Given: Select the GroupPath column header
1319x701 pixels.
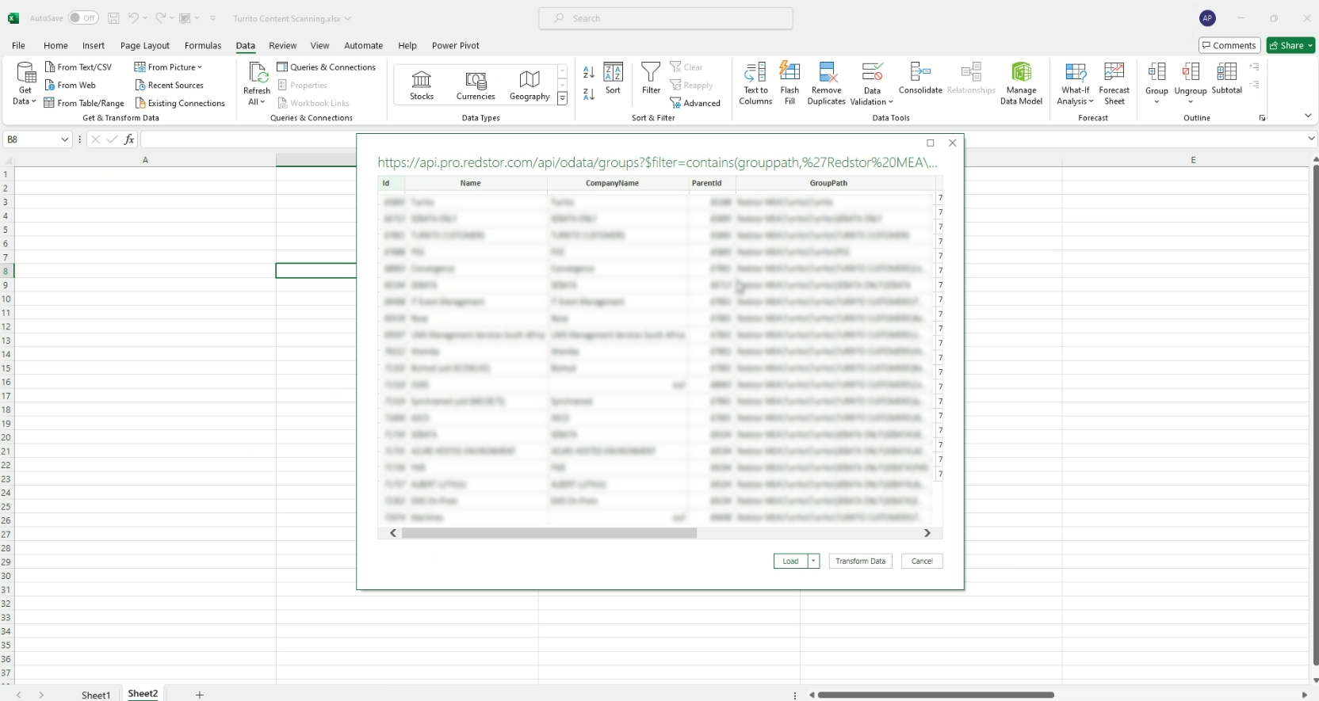Looking at the screenshot, I should 828,183.
